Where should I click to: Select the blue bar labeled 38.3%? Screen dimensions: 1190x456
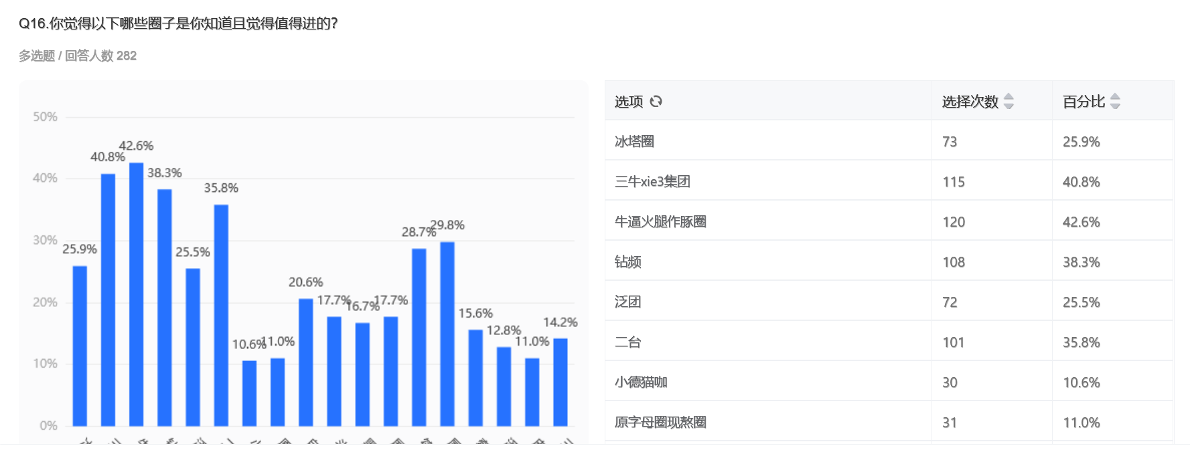[165, 308]
